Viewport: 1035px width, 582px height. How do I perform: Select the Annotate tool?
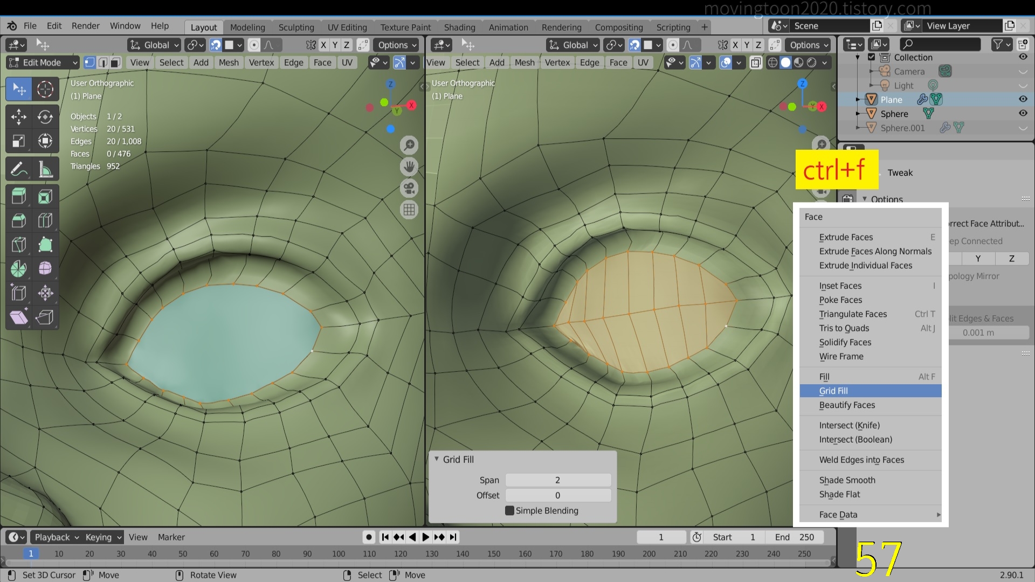tap(19, 169)
